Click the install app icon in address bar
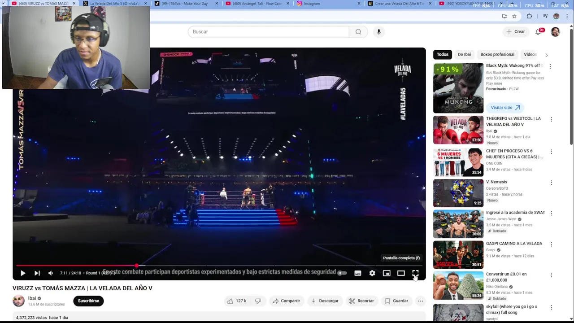Screen dimensions: 574x323 tap(504, 16)
